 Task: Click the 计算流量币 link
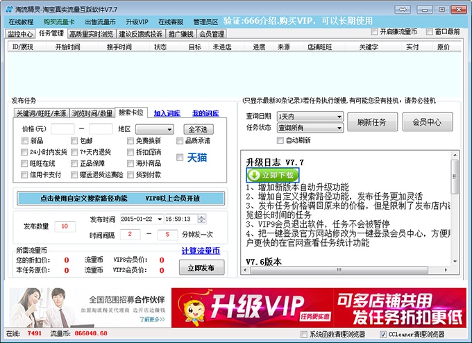pos(201,251)
